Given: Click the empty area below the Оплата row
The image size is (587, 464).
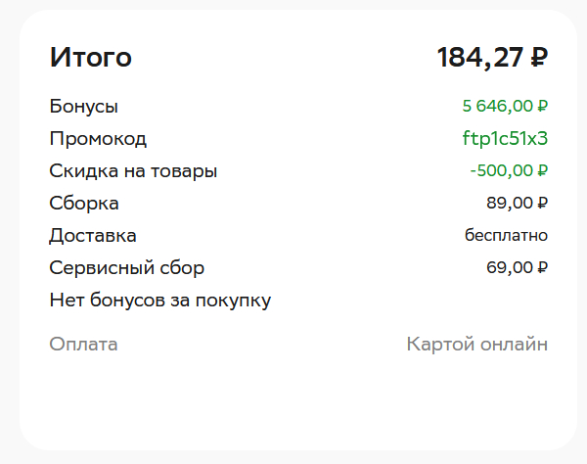Looking at the screenshot, I should 293,401.
